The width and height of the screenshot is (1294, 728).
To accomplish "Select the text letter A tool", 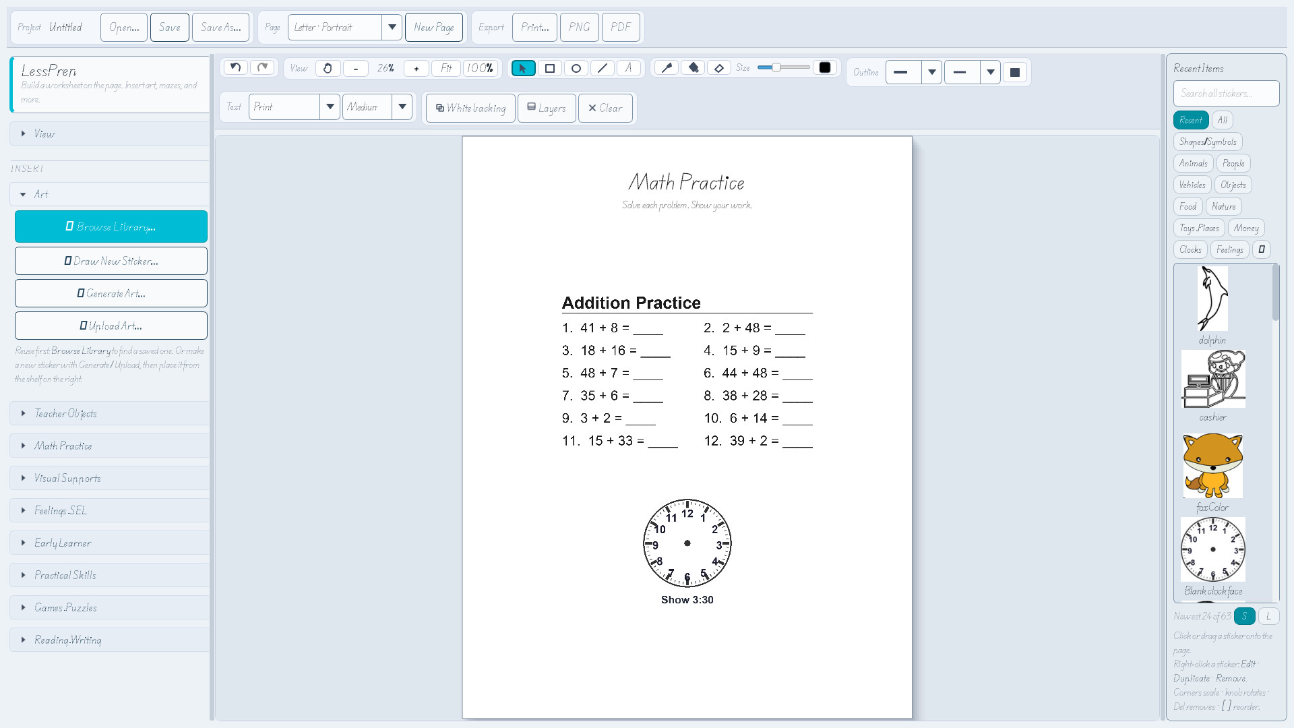I will click(x=628, y=68).
